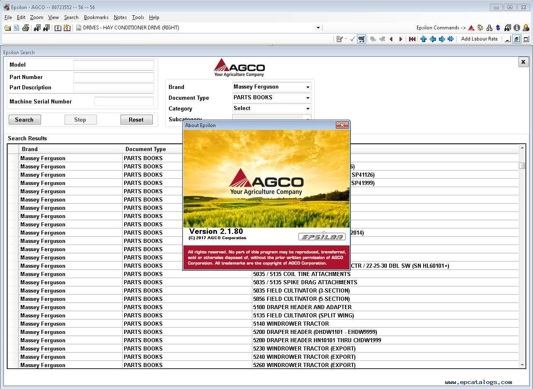This screenshot has height=389, width=533.
Task: Click the Part Number input field
Action: (113, 77)
